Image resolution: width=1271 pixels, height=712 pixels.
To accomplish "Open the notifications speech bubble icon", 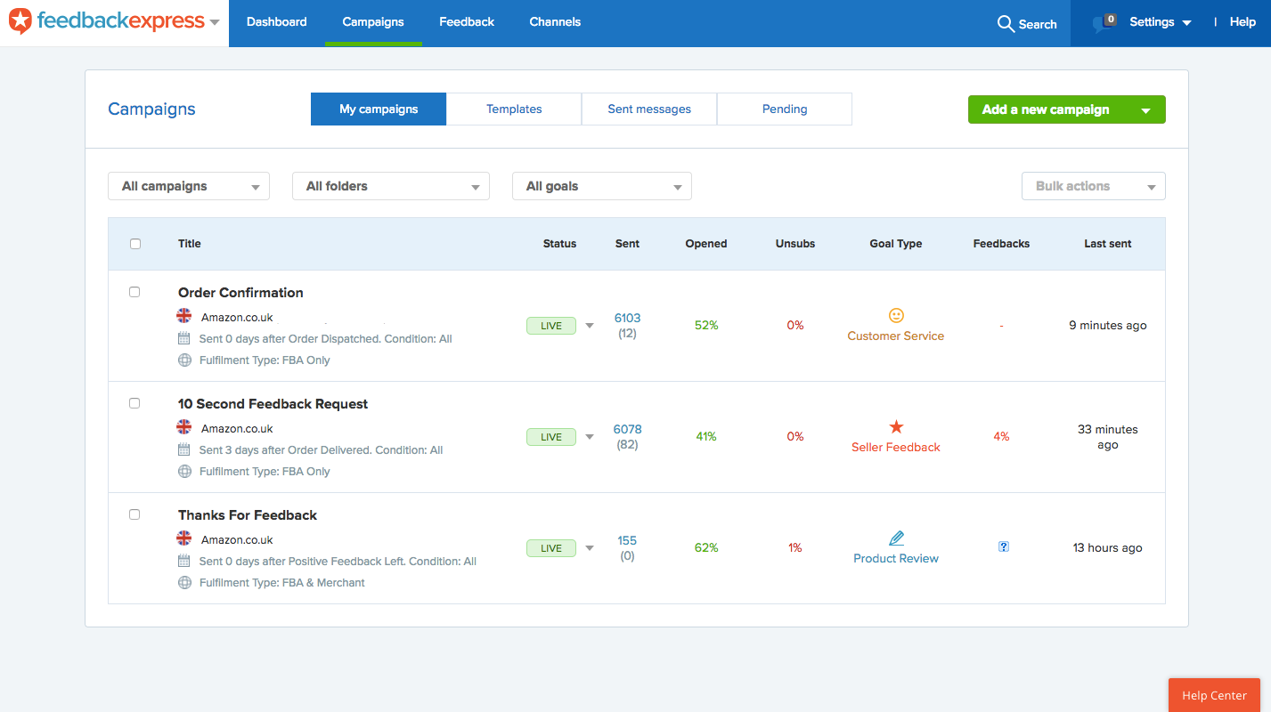I will pyautogui.click(x=1103, y=24).
